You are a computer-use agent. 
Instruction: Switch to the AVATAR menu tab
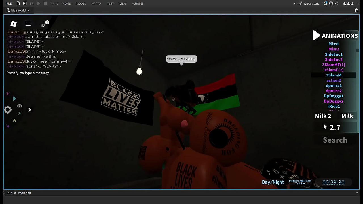pos(96,3)
